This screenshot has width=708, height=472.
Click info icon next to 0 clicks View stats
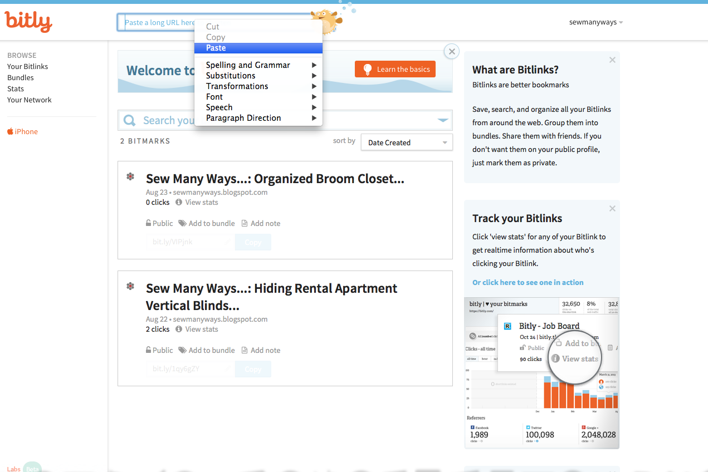tap(179, 202)
